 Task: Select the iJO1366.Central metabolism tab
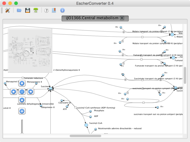(x=92, y=18)
